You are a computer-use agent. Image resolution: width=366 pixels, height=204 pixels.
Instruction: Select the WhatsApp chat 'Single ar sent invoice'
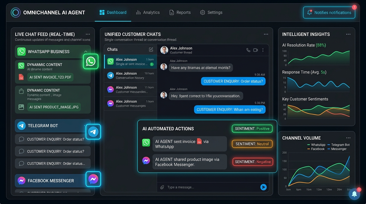point(130,62)
